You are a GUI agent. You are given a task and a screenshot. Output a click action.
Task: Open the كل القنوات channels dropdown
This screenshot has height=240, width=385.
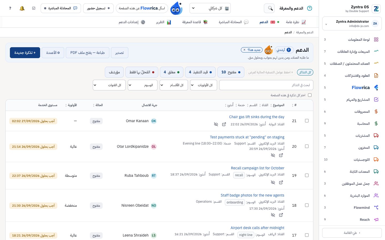tap(109, 85)
